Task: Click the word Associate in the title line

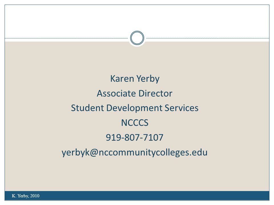Action: (116, 93)
